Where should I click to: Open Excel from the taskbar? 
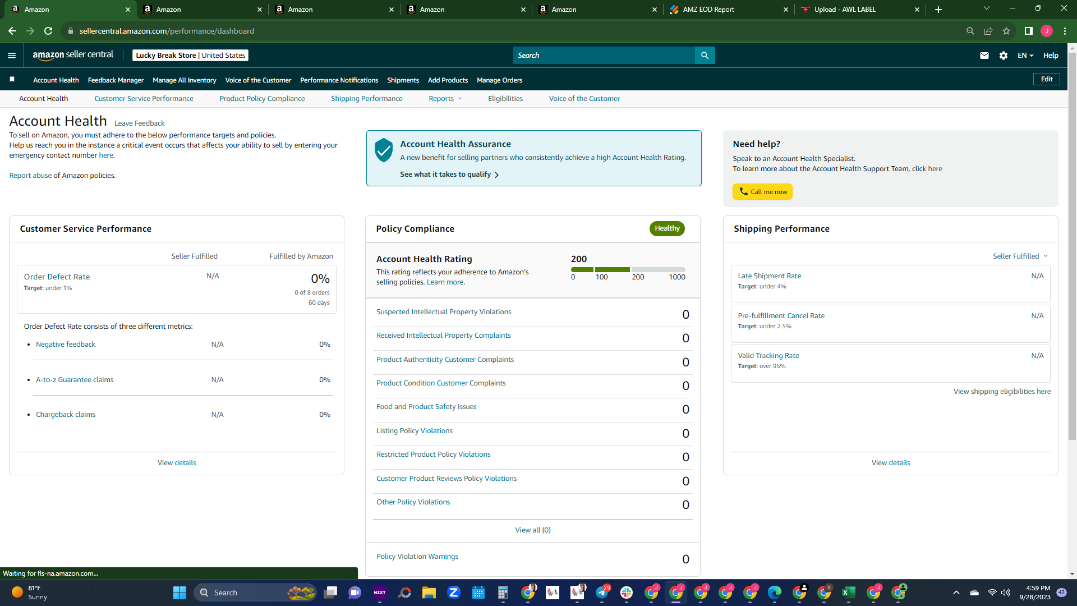[849, 593]
